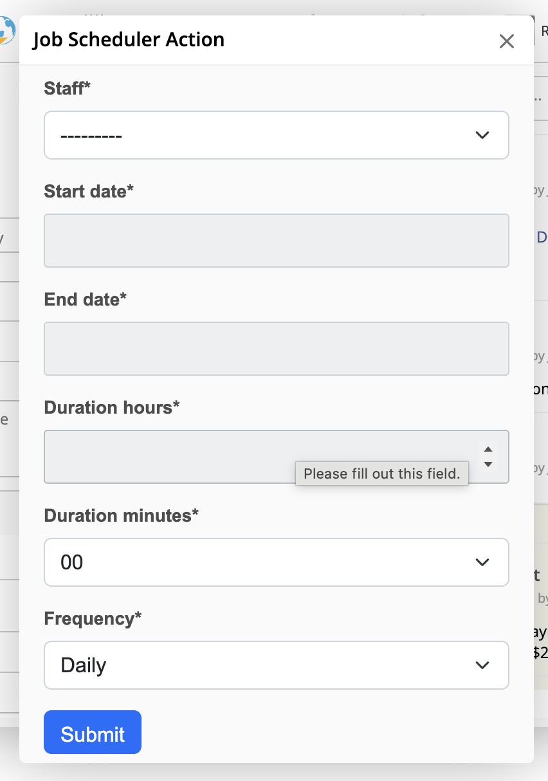The height and width of the screenshot is (781, 548).
Task: Click the down arrow on Duration hours stepper
Action: pos(488,464)
